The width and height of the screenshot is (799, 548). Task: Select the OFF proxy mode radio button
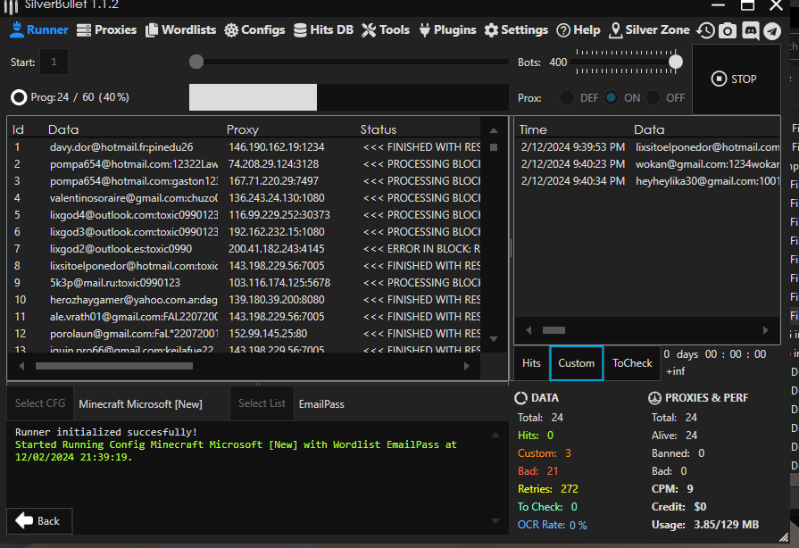pos(653,97)
